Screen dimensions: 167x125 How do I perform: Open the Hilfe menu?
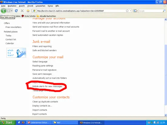click(57, 6)
